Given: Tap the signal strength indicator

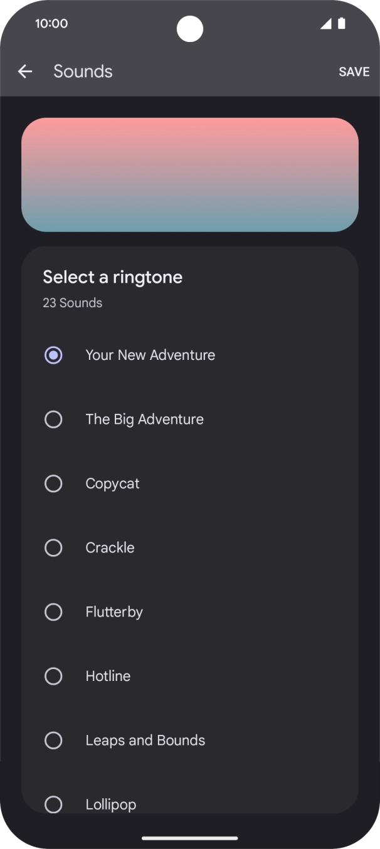Looking at the screenshot, I should click(x=326, y=23).
